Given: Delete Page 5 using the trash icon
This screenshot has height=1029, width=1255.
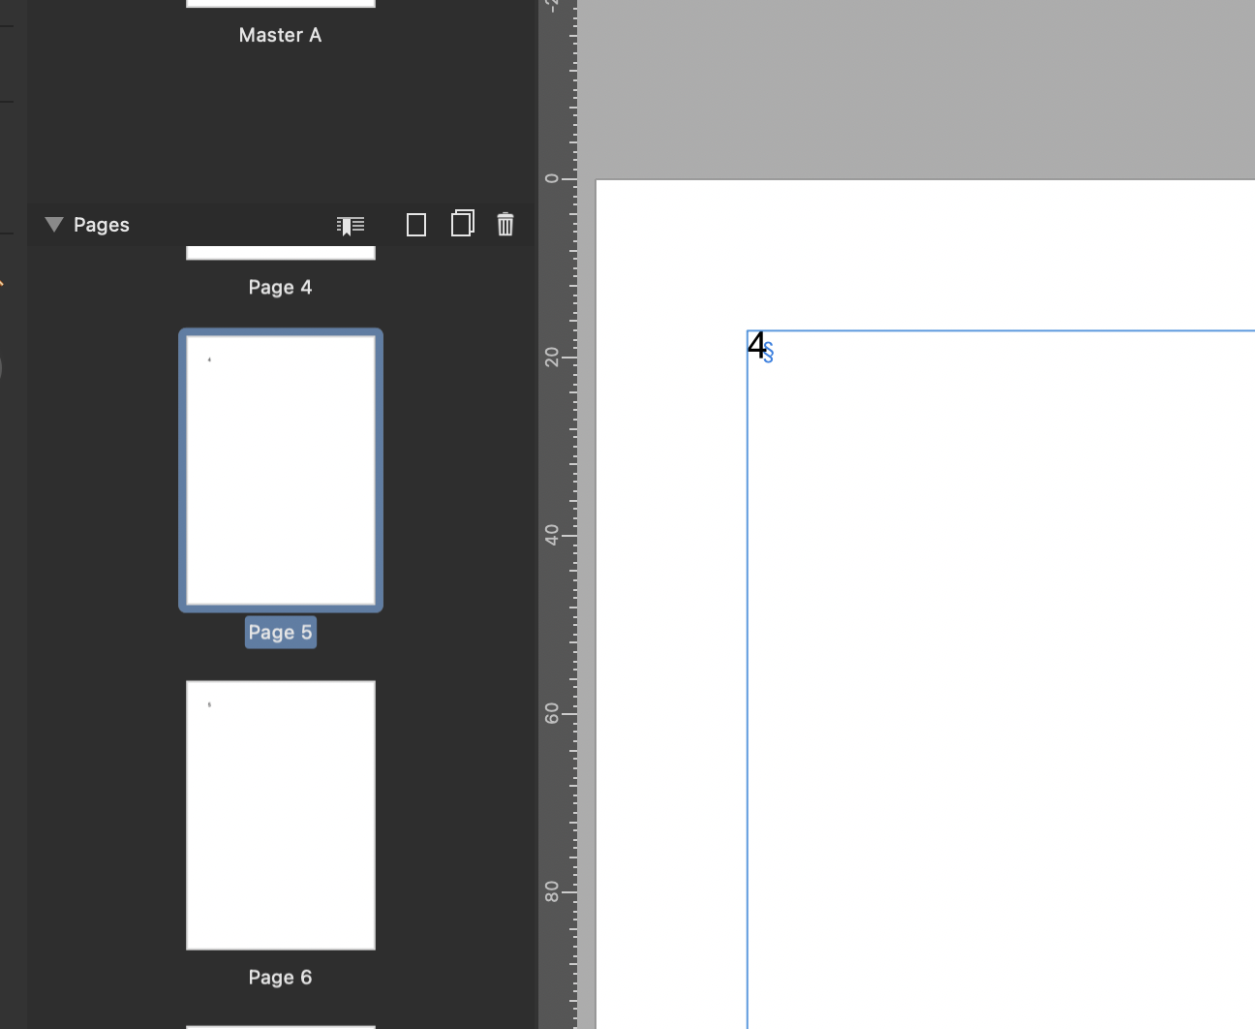Looking at the screenshot, I should point(505,224).
